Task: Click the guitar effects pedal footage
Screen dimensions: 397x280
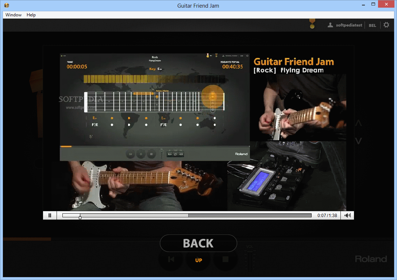Action: (x=286, y=176)
